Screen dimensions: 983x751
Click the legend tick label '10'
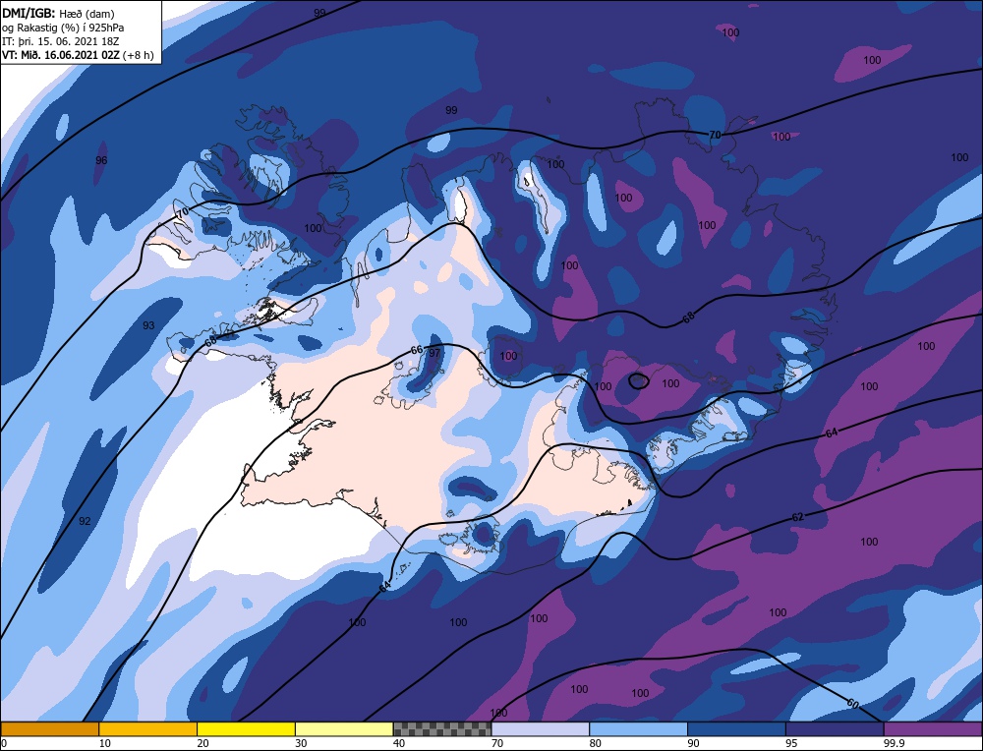[104, 743]
